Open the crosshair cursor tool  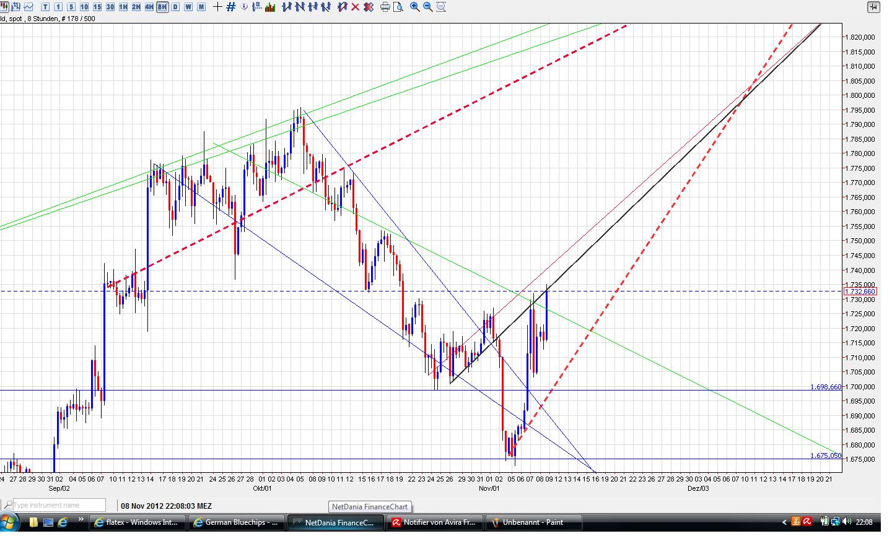tap(217, 7)
